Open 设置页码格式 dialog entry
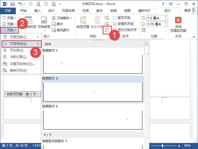 tap(21, 64)
